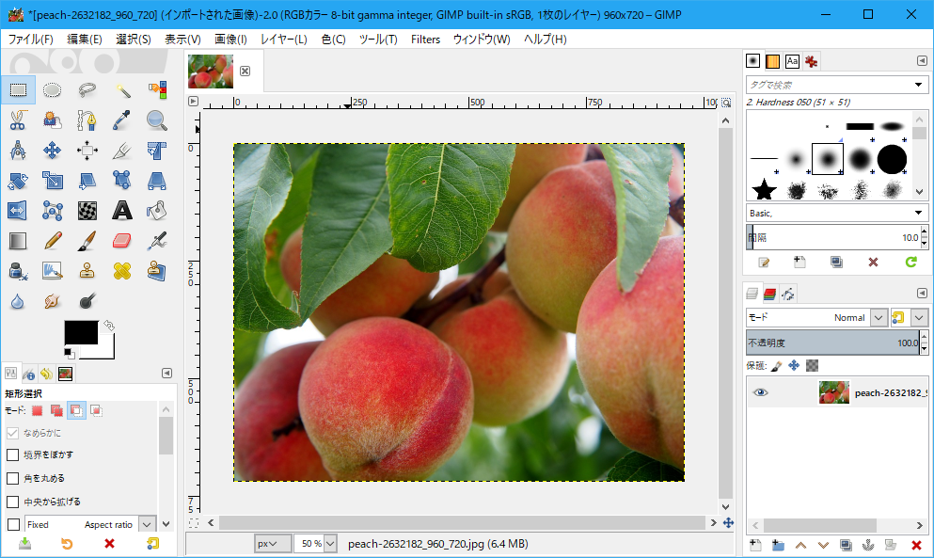Raise the layer with up arrow
934x558 pixels.
pyautogui.click(x=800, y=545)
